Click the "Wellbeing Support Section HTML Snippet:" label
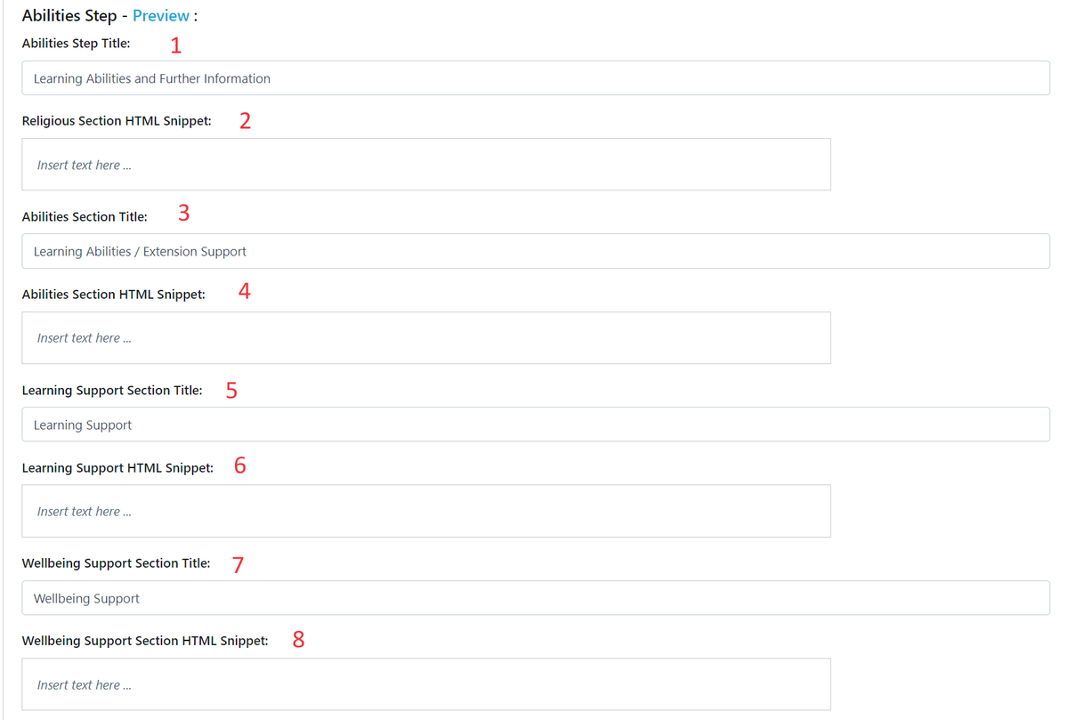This screenshot has height=720, width=1068. coord(145,641)
